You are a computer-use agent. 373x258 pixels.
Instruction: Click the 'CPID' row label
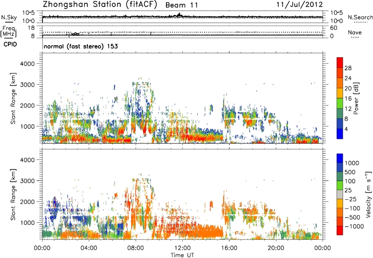[x=10, y=44]
